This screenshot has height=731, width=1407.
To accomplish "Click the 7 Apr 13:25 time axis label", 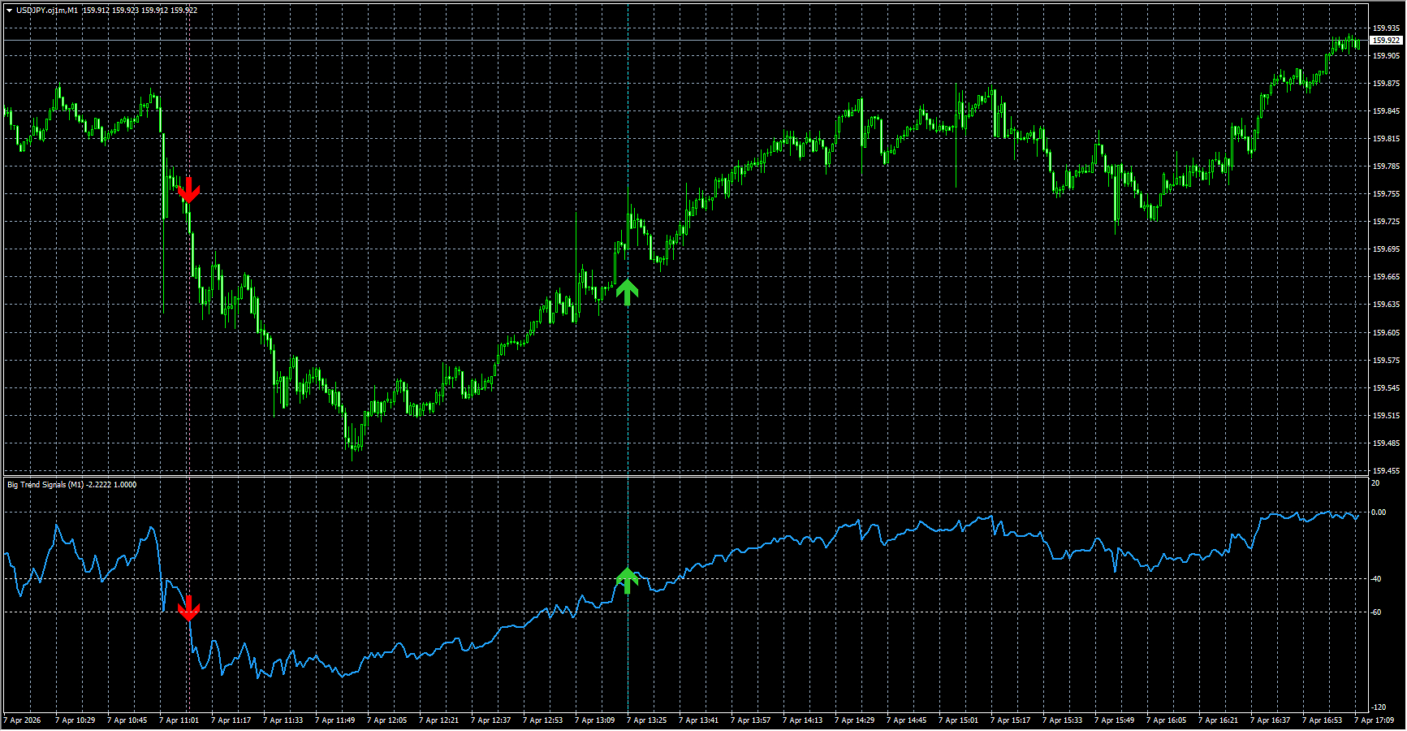I will [647, 720].
